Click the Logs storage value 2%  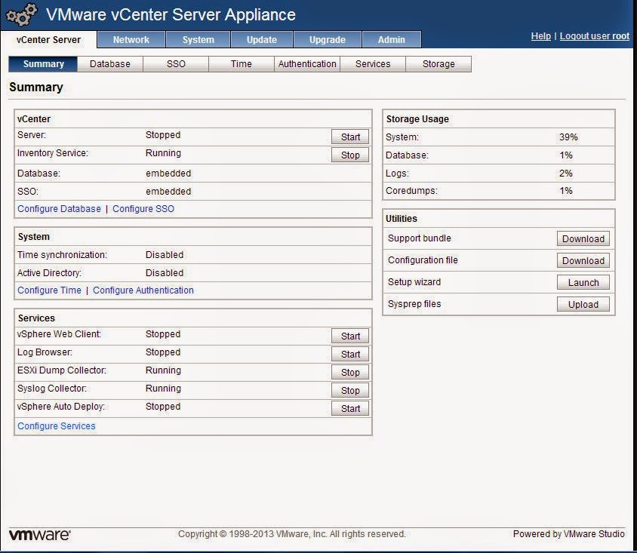[565, 174]
